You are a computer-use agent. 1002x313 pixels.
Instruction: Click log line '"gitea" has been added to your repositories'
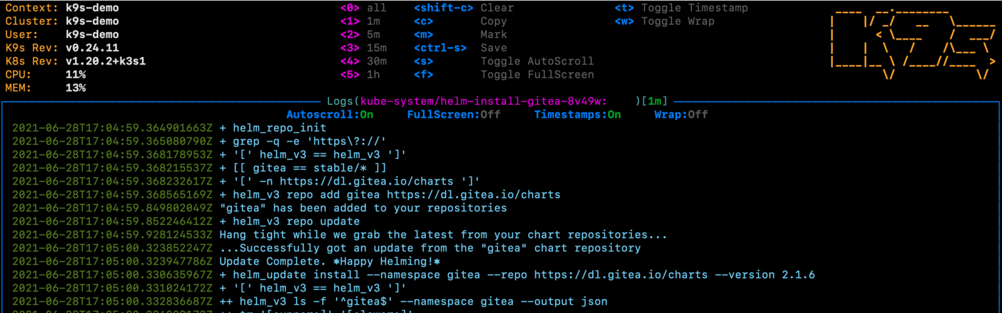(x=363, y=208)
